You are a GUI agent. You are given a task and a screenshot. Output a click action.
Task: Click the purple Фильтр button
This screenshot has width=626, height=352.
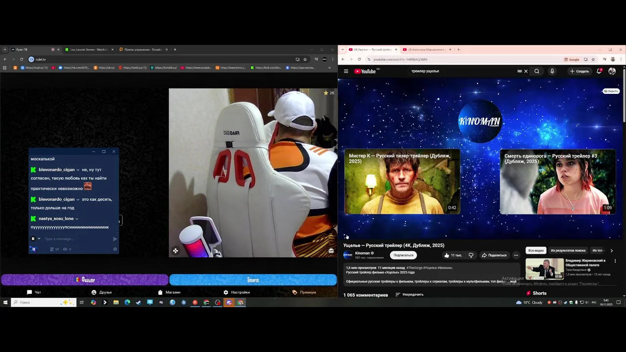[85, 280]
